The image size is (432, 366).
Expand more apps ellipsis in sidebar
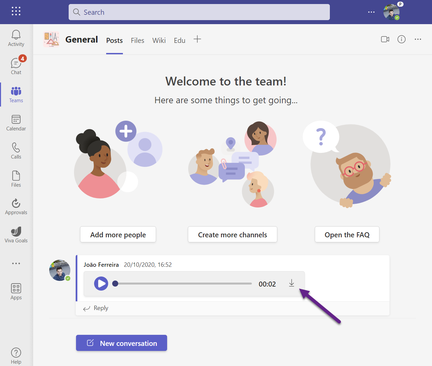point(16,263)
